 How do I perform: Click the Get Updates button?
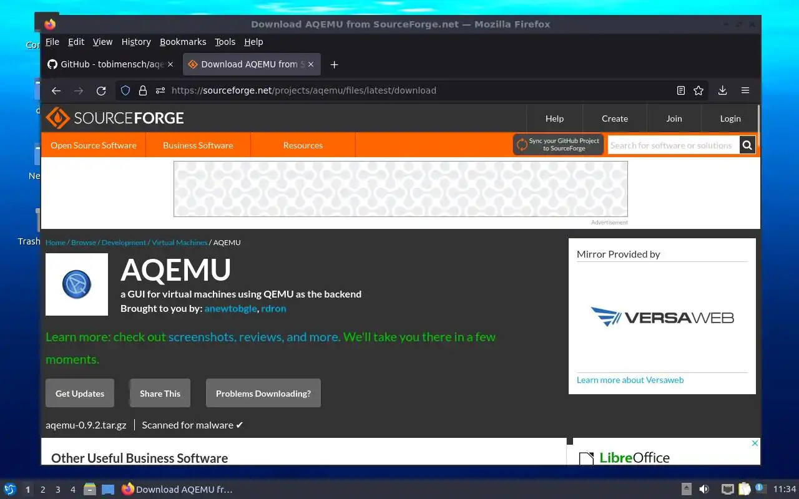coord(80,393)
